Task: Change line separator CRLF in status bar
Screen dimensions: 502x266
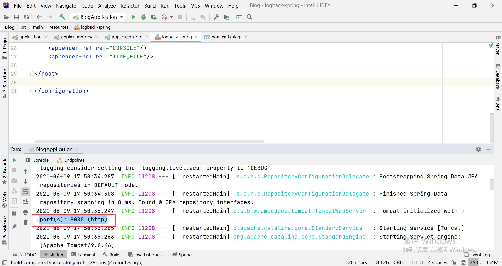Action: coord(399,262)
